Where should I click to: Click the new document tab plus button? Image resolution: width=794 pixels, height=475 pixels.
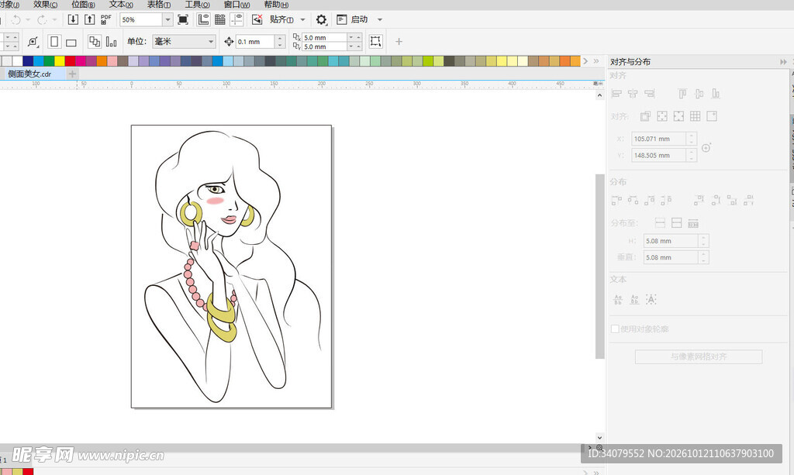tap(72, 74)
